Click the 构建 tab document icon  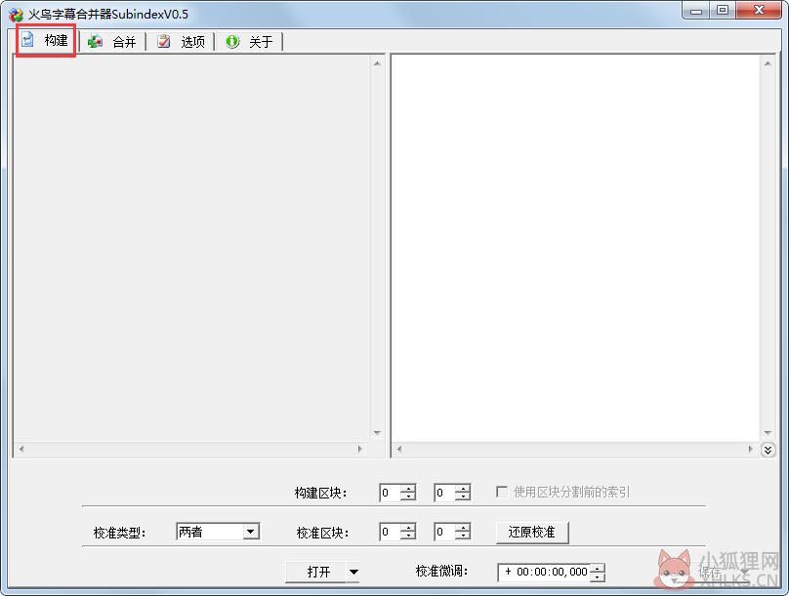(27, 40)
